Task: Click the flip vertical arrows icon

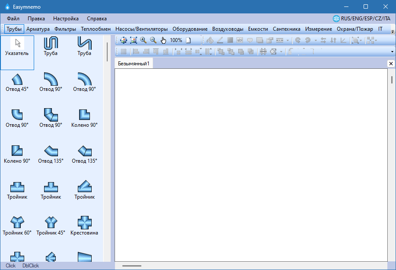Action: tap(333, 40)
